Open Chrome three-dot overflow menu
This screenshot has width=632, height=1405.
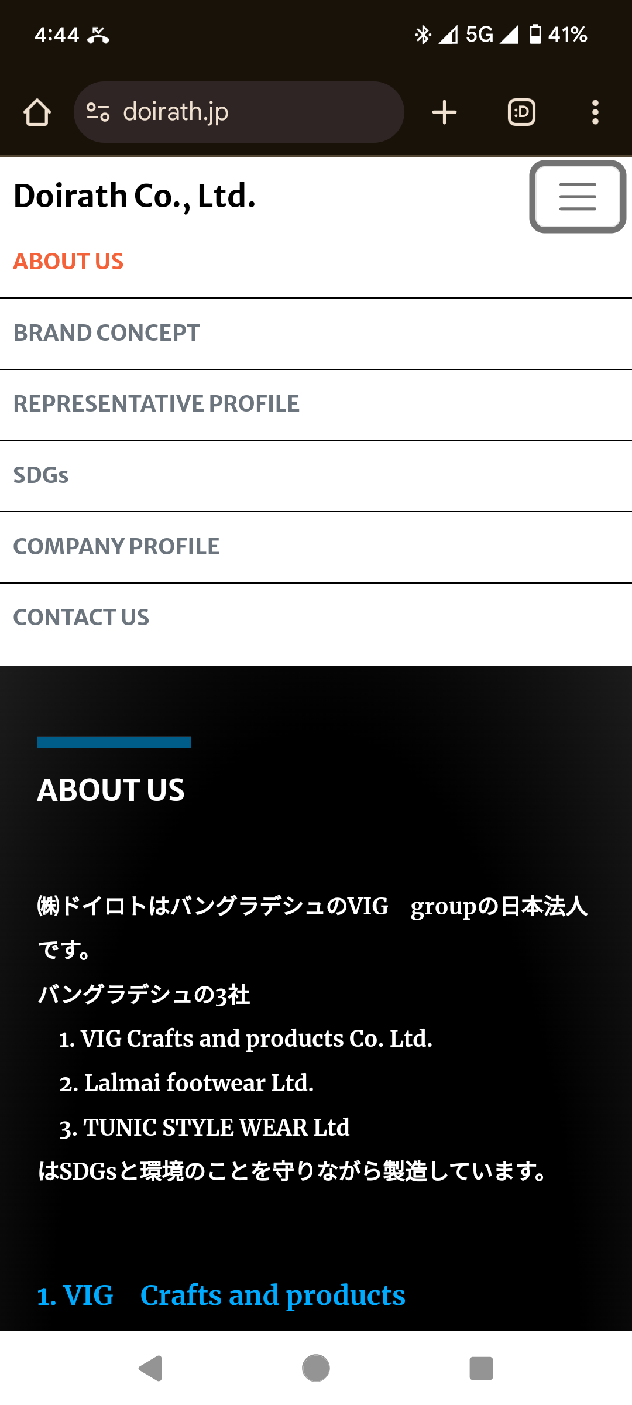pos(595,112)
